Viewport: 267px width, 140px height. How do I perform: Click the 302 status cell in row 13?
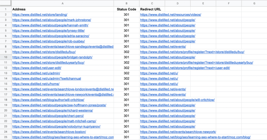coord(126,73)
